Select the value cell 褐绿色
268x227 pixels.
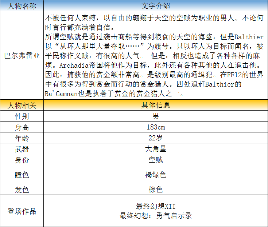coord(156,175)
